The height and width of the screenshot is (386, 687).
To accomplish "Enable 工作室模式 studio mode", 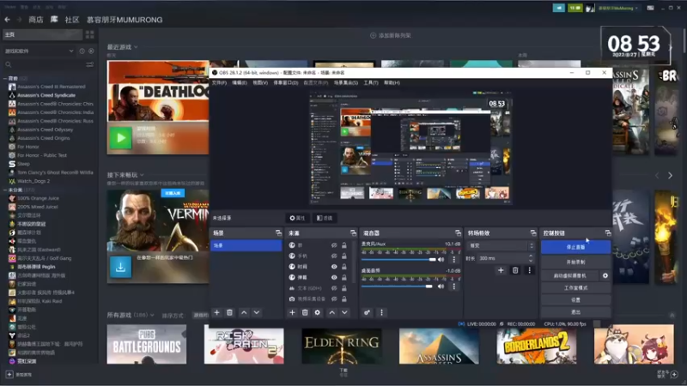I will click(575, 288).
